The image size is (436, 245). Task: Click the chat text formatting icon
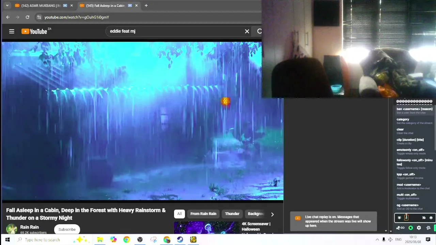(424, 218)
